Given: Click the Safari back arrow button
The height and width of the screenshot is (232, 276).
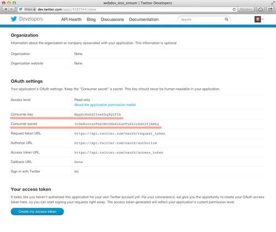Looking at the screenshot, I should (x=6, y=9).
